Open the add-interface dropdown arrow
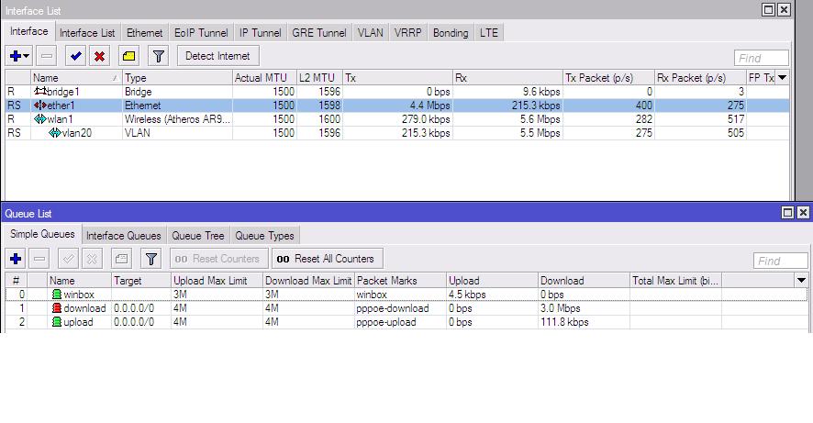Screen dimensions: 813x423 point(27,56)
